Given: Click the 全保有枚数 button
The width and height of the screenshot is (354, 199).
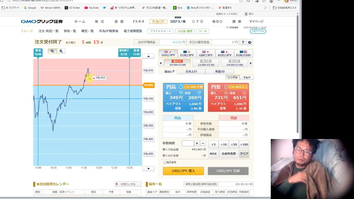Looking at the screenshot, I should pyautogui.click(x=228, y=154).
